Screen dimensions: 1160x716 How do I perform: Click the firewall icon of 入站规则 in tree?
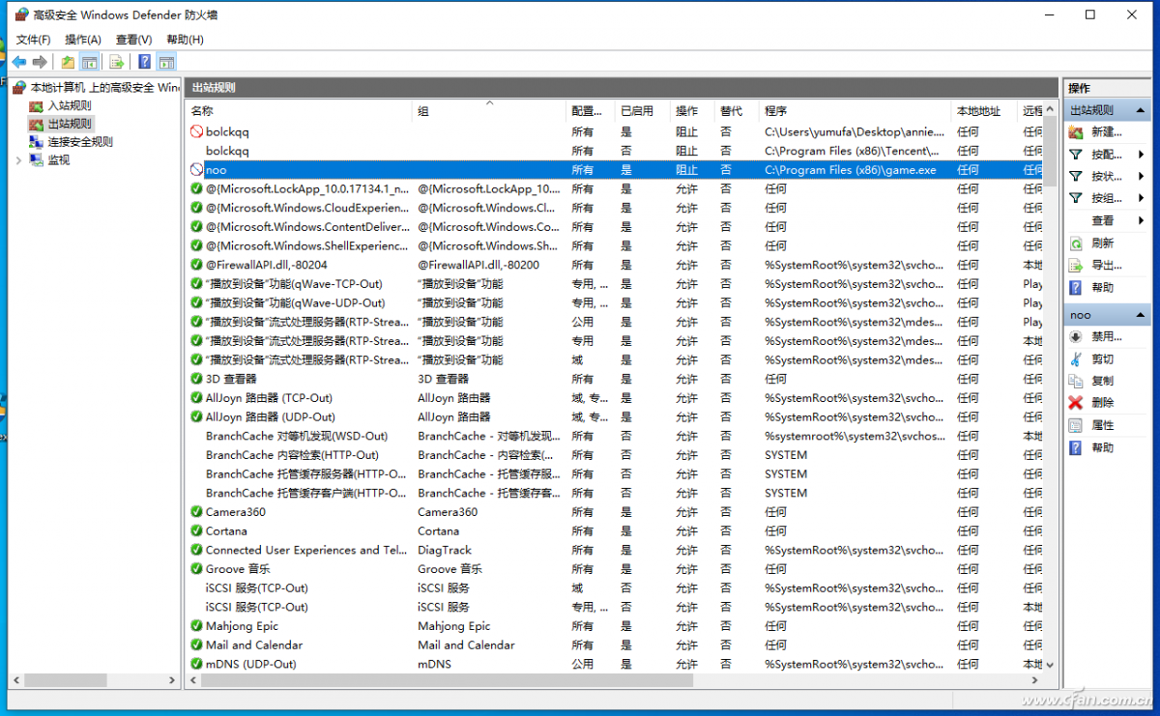[x=36, y=105]
